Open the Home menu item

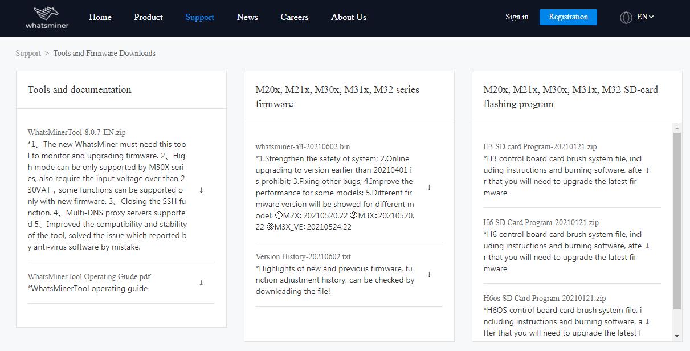coord(100,17)
